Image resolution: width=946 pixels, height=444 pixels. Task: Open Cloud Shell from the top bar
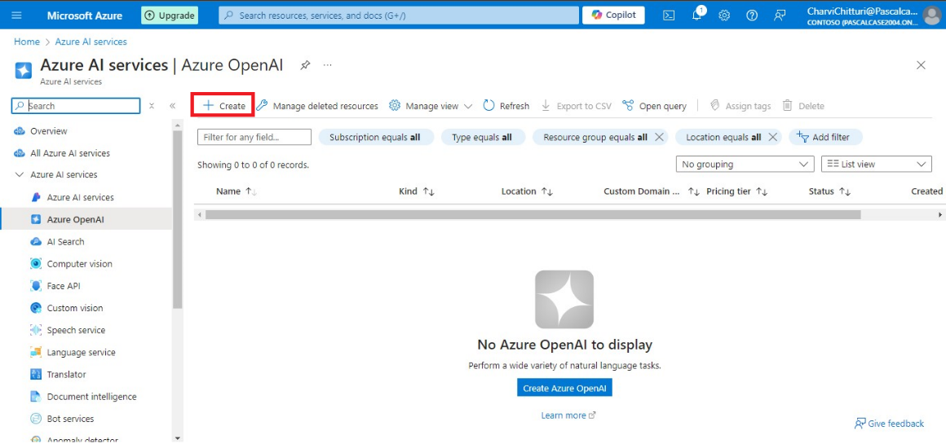coord(669,15)
